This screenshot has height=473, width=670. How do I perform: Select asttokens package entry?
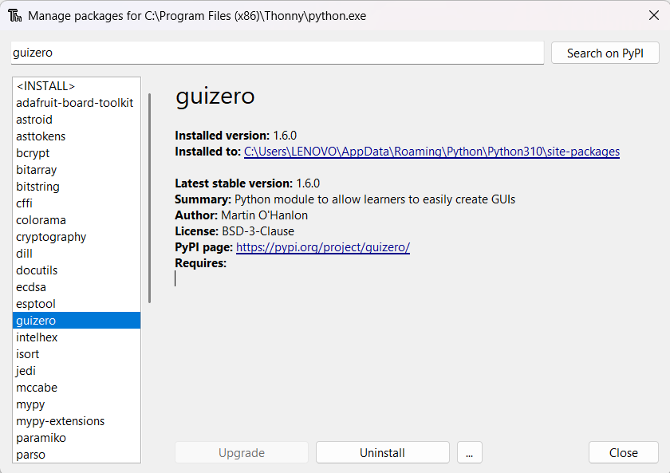tap(77, 136)
